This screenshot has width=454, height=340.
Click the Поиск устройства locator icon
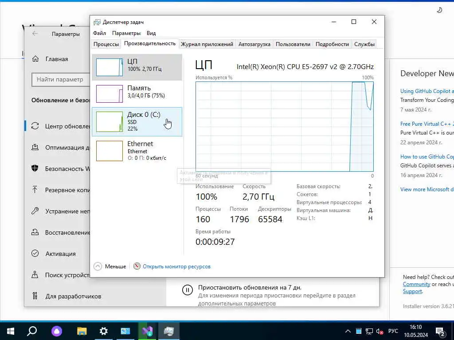point(35,274)
